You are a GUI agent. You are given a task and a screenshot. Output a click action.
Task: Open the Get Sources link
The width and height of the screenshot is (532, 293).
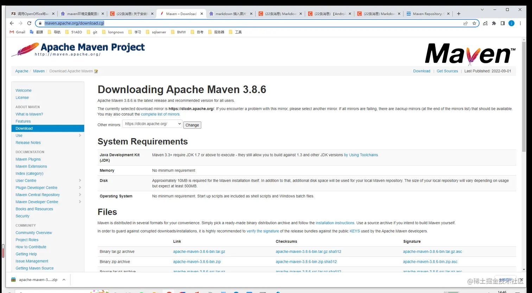click(447, 71)
